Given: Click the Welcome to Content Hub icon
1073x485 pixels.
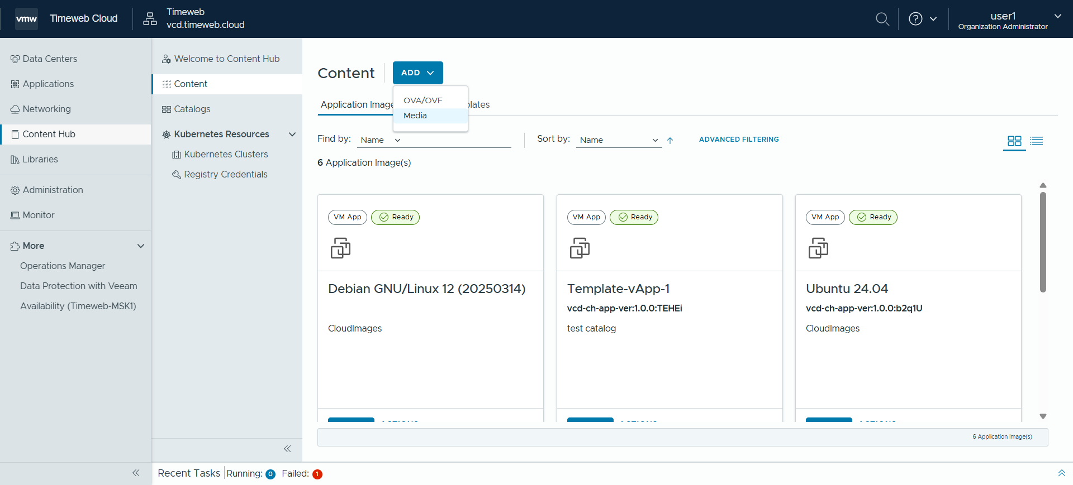Looking at the screenshot, I should pyautogui.click(x=167, y=59).
